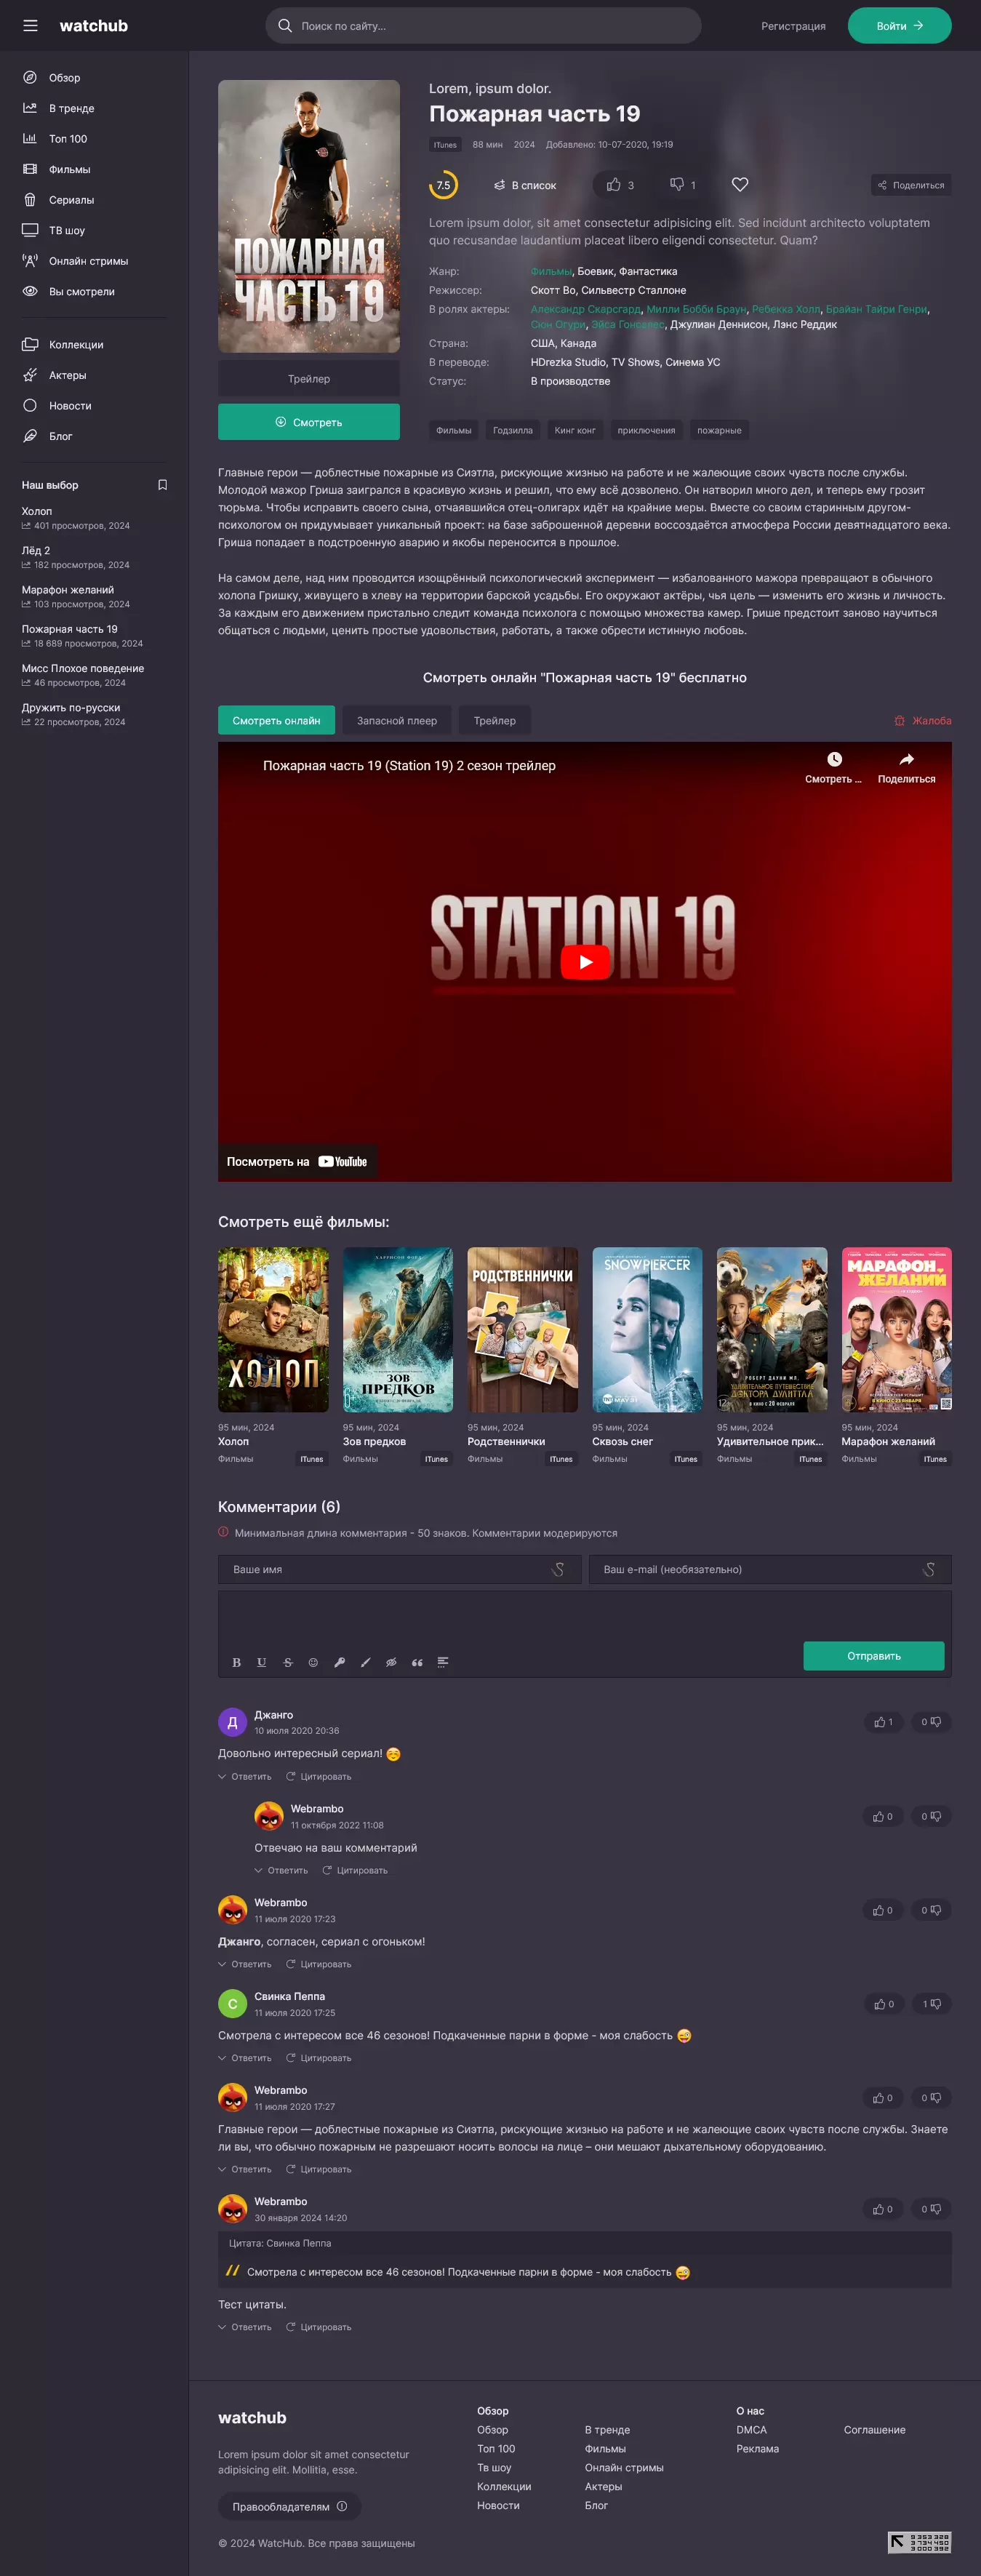
Task: Switch to the Трейлер player tab
Action: tap(495, 721)
